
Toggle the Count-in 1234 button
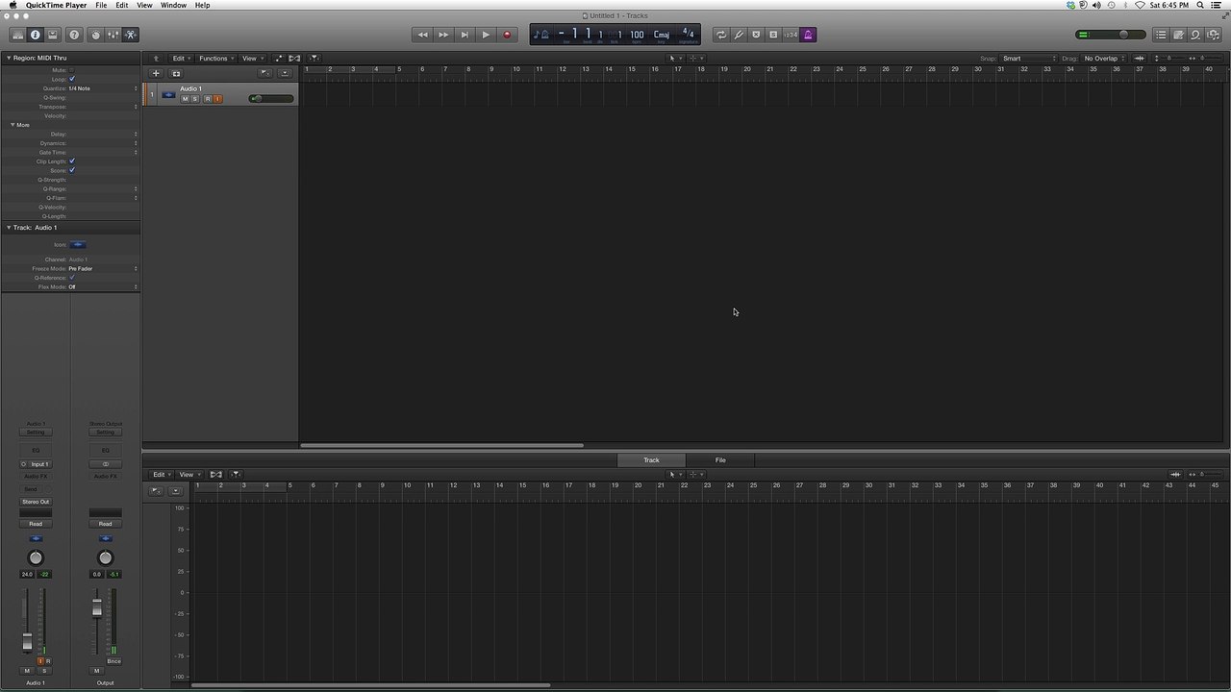point(791,35)
